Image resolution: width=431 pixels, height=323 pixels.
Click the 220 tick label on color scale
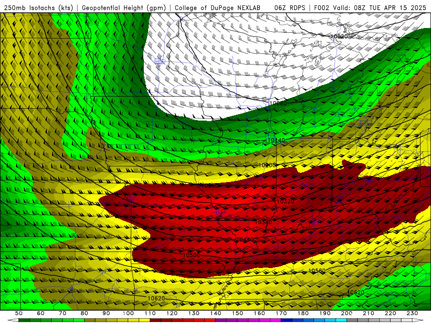coord(391,313)
